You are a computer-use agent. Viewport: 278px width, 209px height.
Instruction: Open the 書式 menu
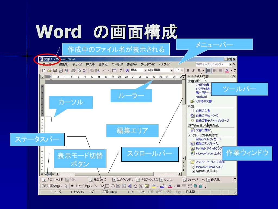[x=103, y=64]
